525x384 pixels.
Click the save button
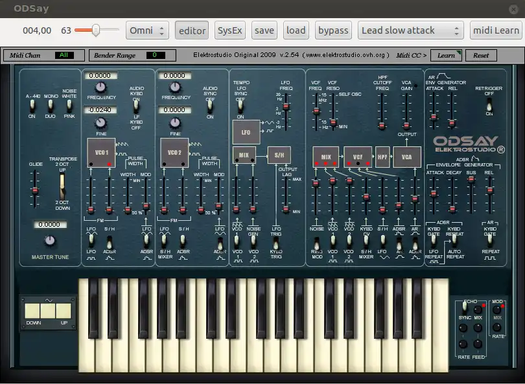(x=264, y=30)
